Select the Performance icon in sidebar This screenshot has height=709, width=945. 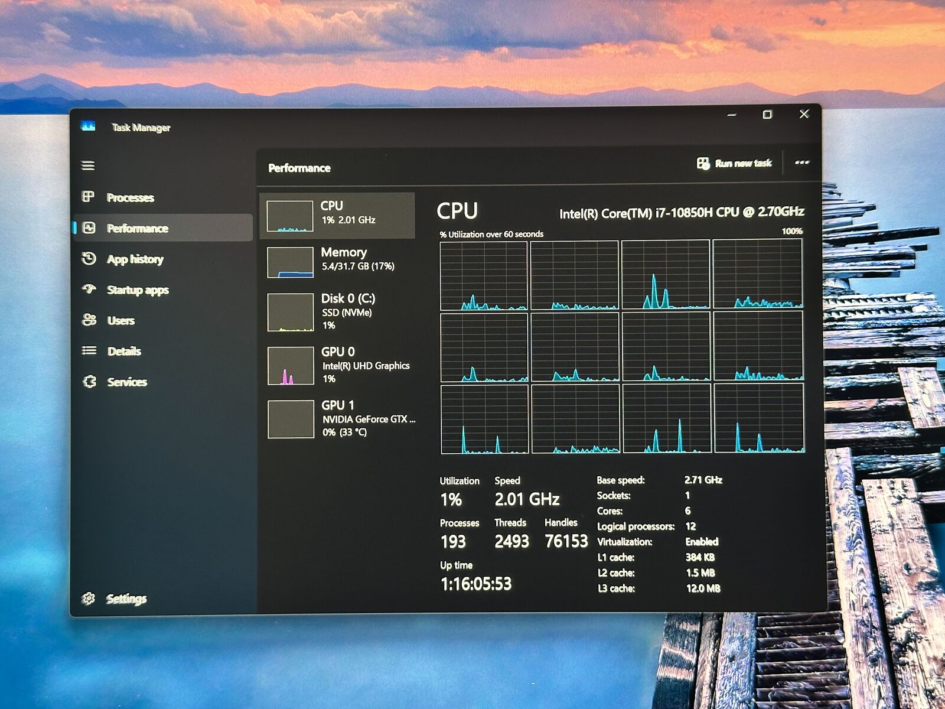(89, 228)
